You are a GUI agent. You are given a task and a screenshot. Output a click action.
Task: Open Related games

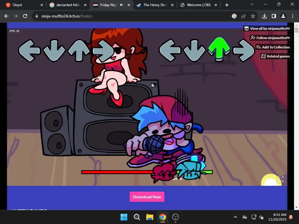[276, 56]
